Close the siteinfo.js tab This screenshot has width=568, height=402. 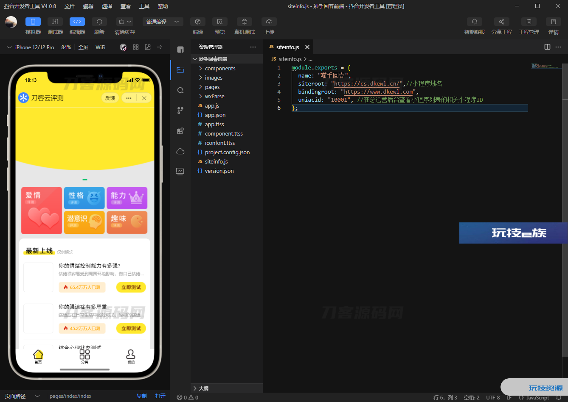click(x=307, y=47)
